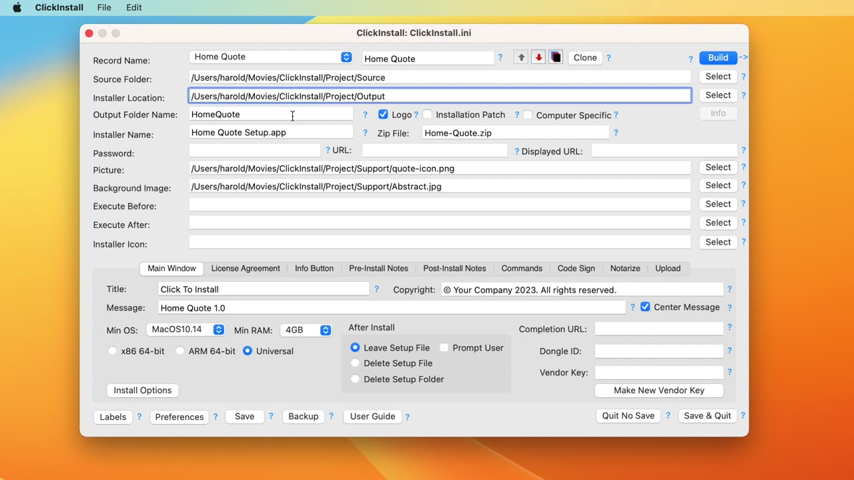Open help for Picture Select button
The width and height of the screenshot is (854, 480).
pos(743,167)
